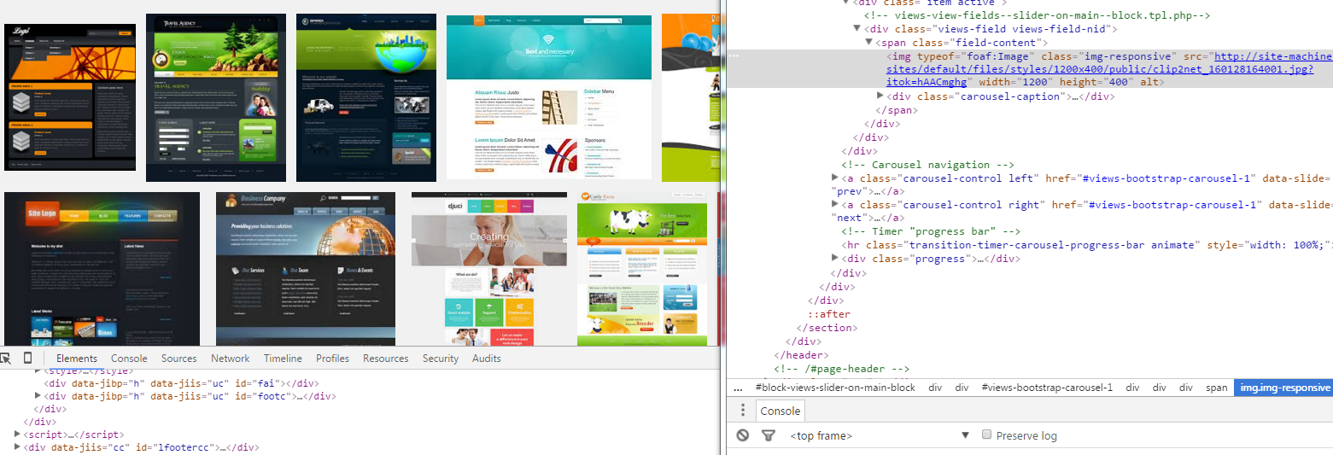
Task: Expand the script element node
Action: pyautogui.click(x=19, y=435)
